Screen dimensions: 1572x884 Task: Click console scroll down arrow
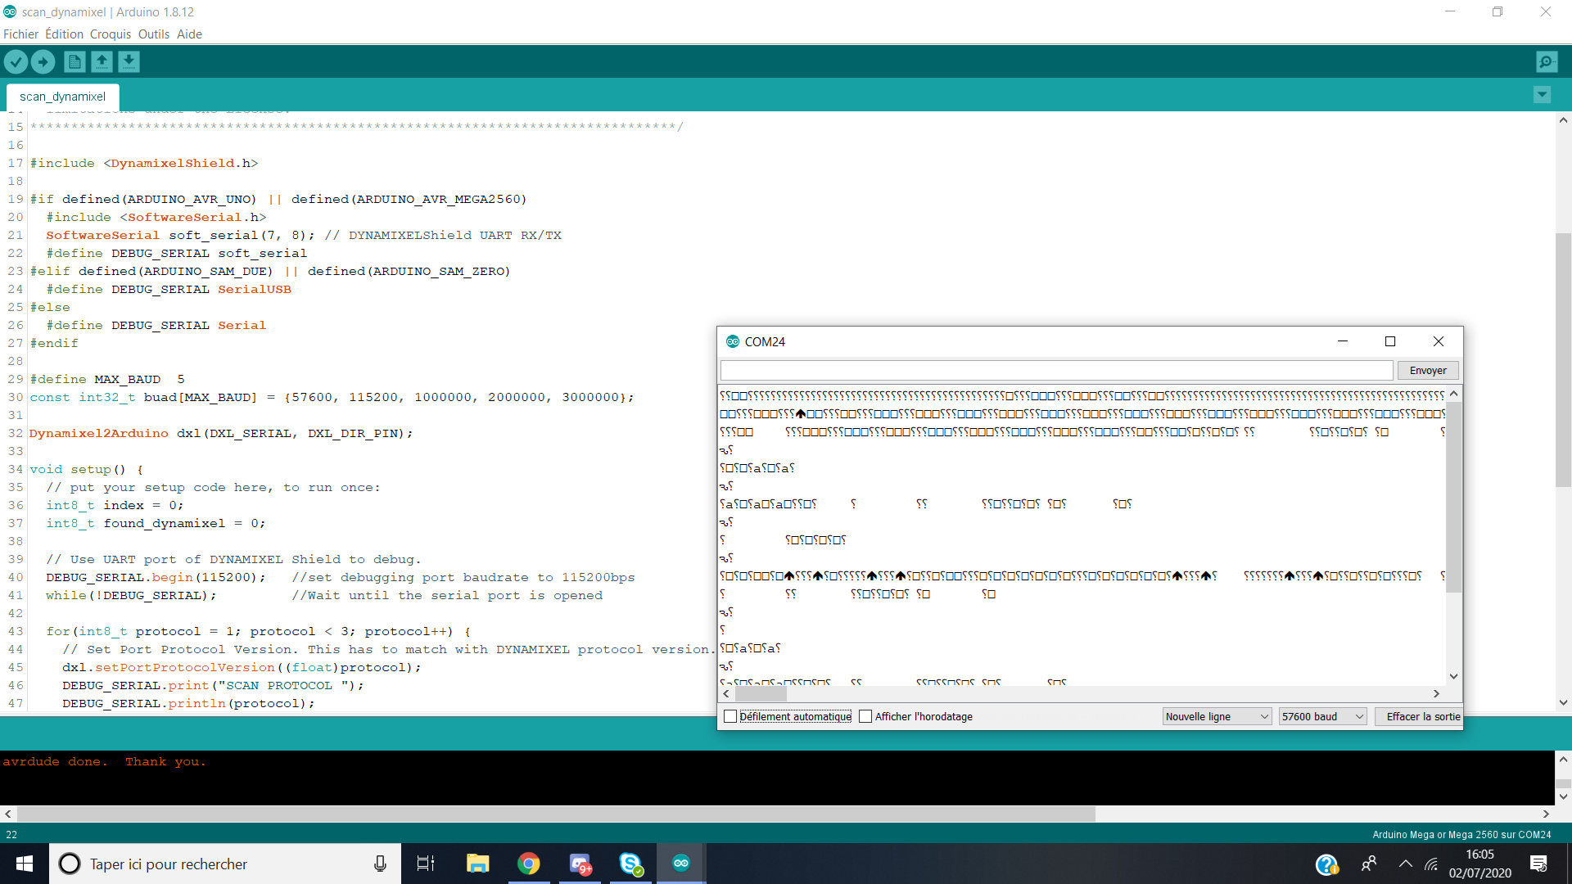1563,796
